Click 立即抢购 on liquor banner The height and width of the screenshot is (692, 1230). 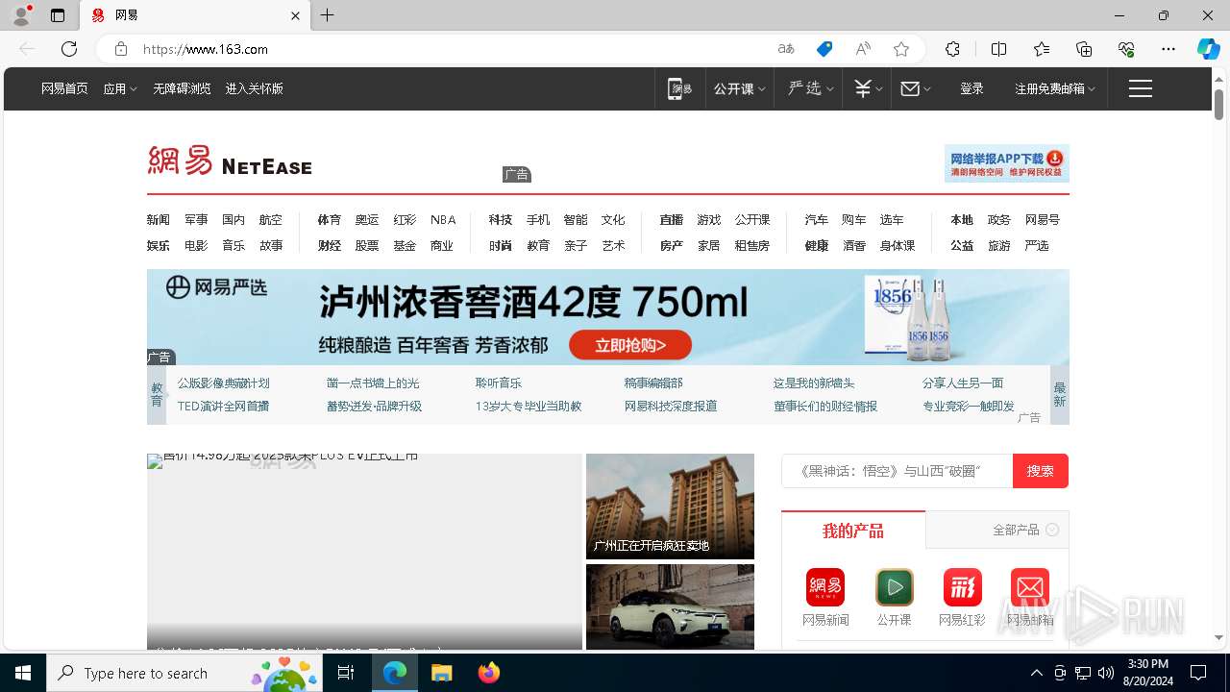point(630,345)
